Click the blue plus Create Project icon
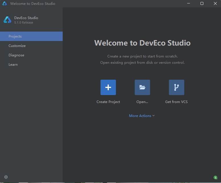 (x=108, y=87)
